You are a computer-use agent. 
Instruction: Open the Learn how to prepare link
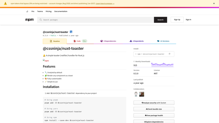tap(105, 4)
